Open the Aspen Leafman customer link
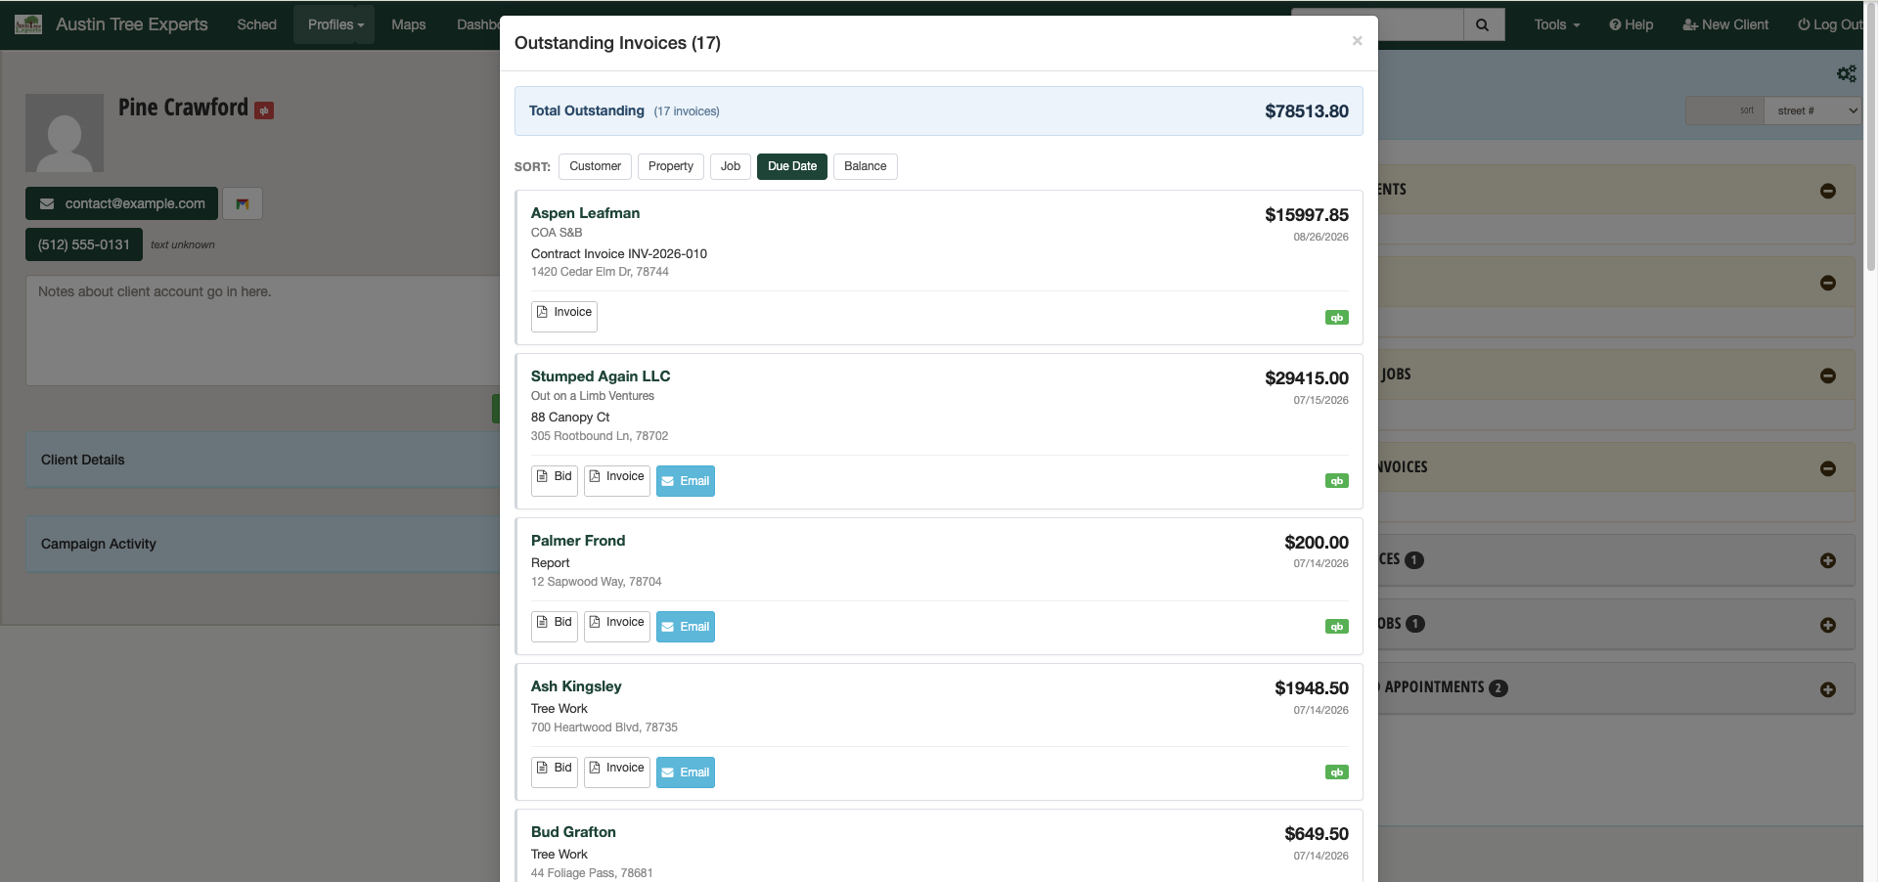The width and height of the screenshot is (1878, 882). [585, 213]
